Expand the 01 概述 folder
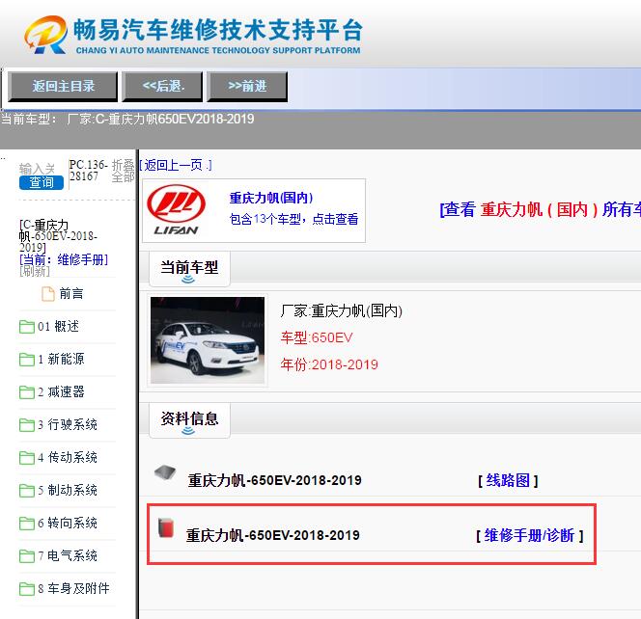 (x=58, y=326)
